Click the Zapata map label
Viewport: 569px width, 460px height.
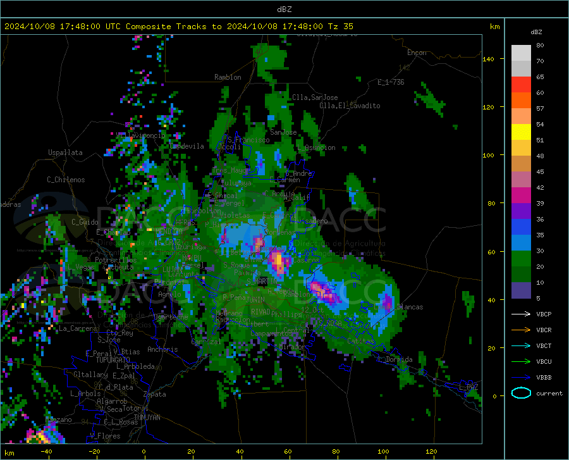pos(155,394)
